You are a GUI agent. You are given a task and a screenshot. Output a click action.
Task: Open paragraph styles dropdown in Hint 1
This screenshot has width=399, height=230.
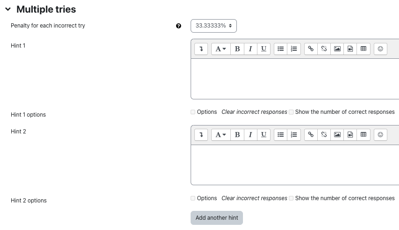click(221, 49)
